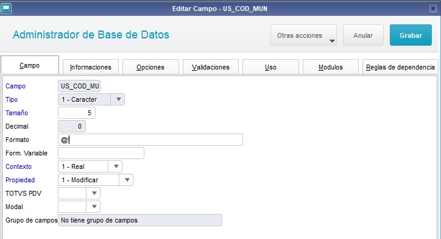Go to the Validaciones tab
Image resolution: width=441 pixels, height=239 pixels.
[211, 67]
